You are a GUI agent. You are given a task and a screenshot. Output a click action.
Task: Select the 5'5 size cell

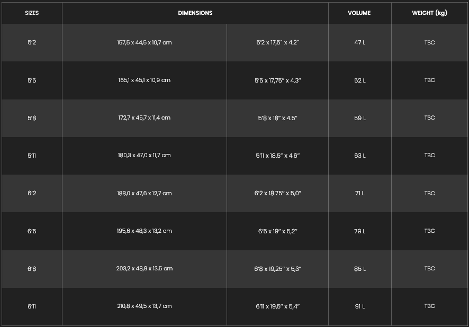pyautogui.click(x=32, y=80)
